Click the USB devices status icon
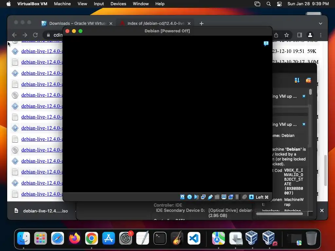The image size is (335, 251). (210, 197)
